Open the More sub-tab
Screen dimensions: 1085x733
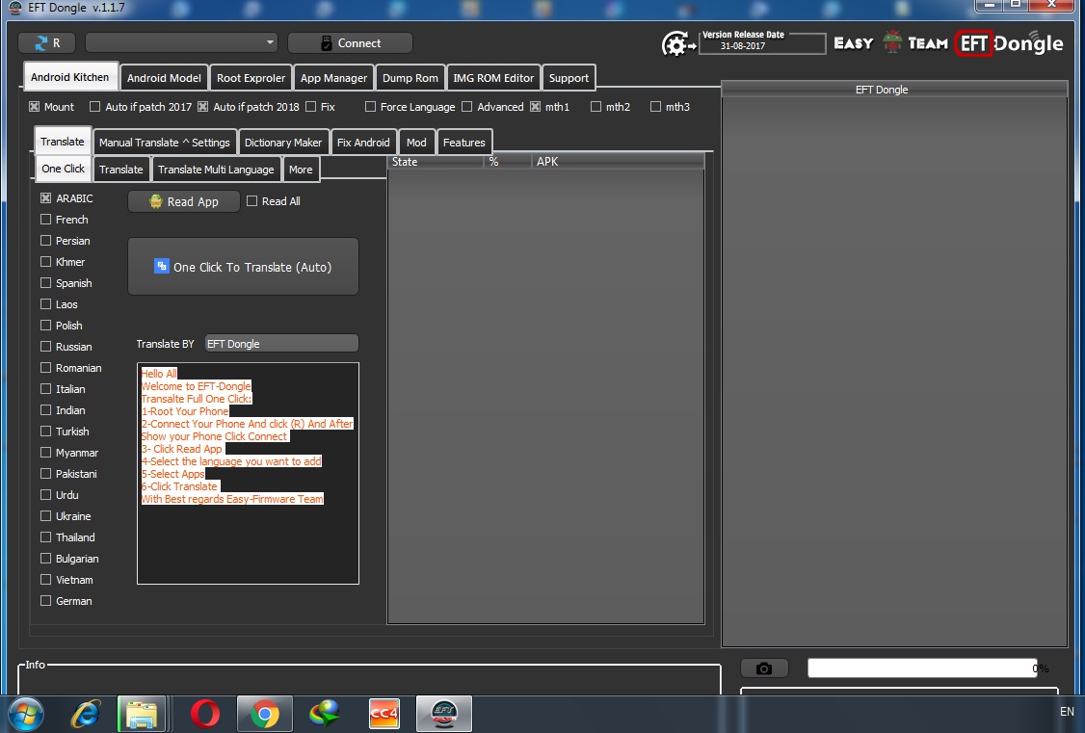point(301,170)
